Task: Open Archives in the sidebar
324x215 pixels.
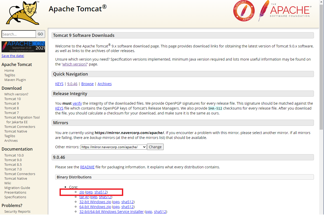Action: [x=11, y=140]
